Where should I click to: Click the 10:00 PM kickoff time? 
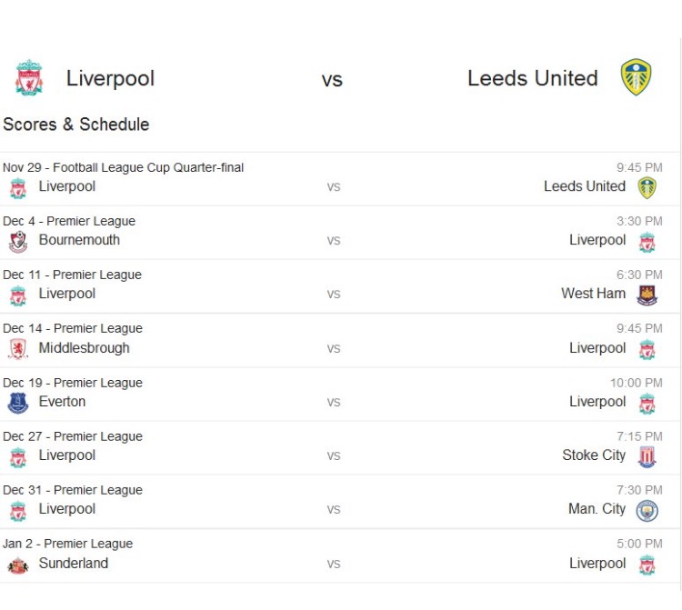click(636, 383)
